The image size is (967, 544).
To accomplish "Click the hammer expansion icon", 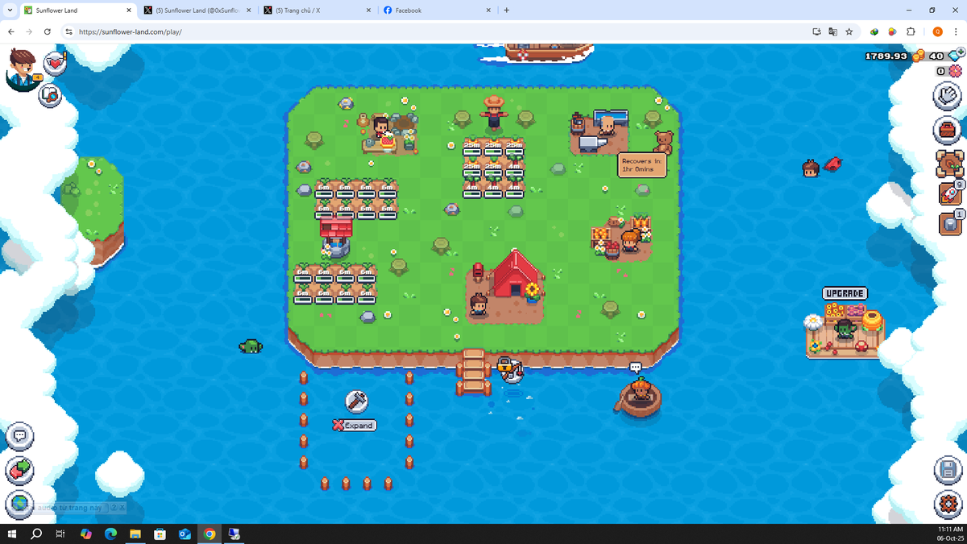I will point(356,401).
